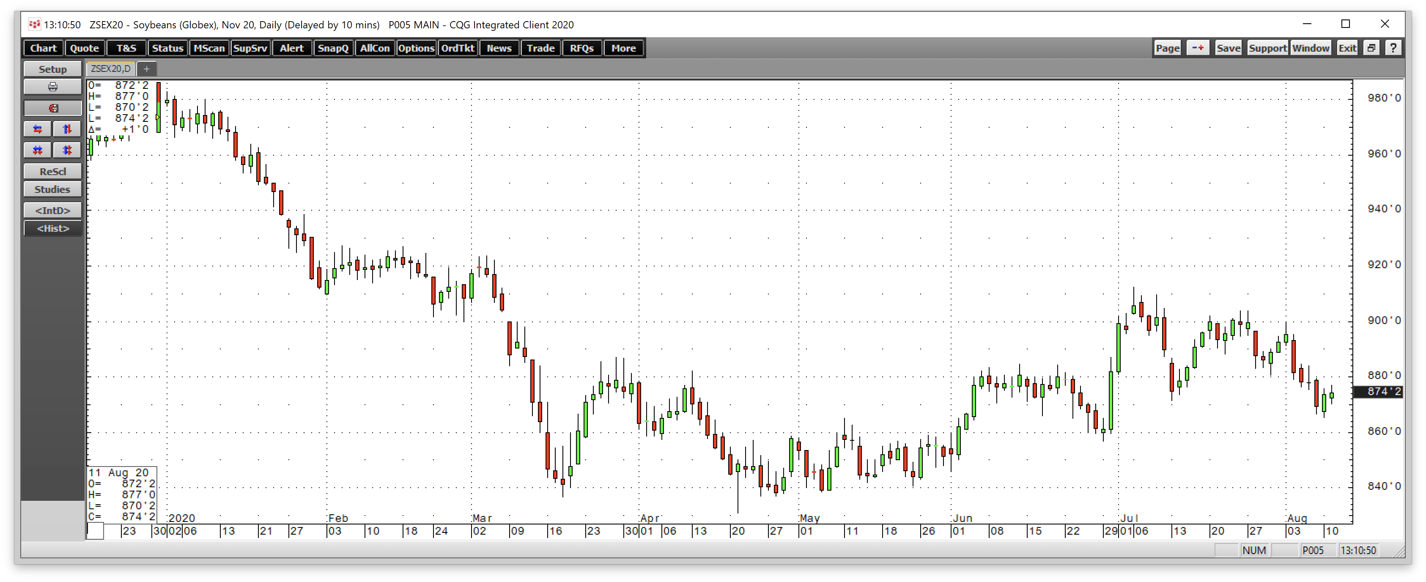Toggle the red magnet snap button

52,108
